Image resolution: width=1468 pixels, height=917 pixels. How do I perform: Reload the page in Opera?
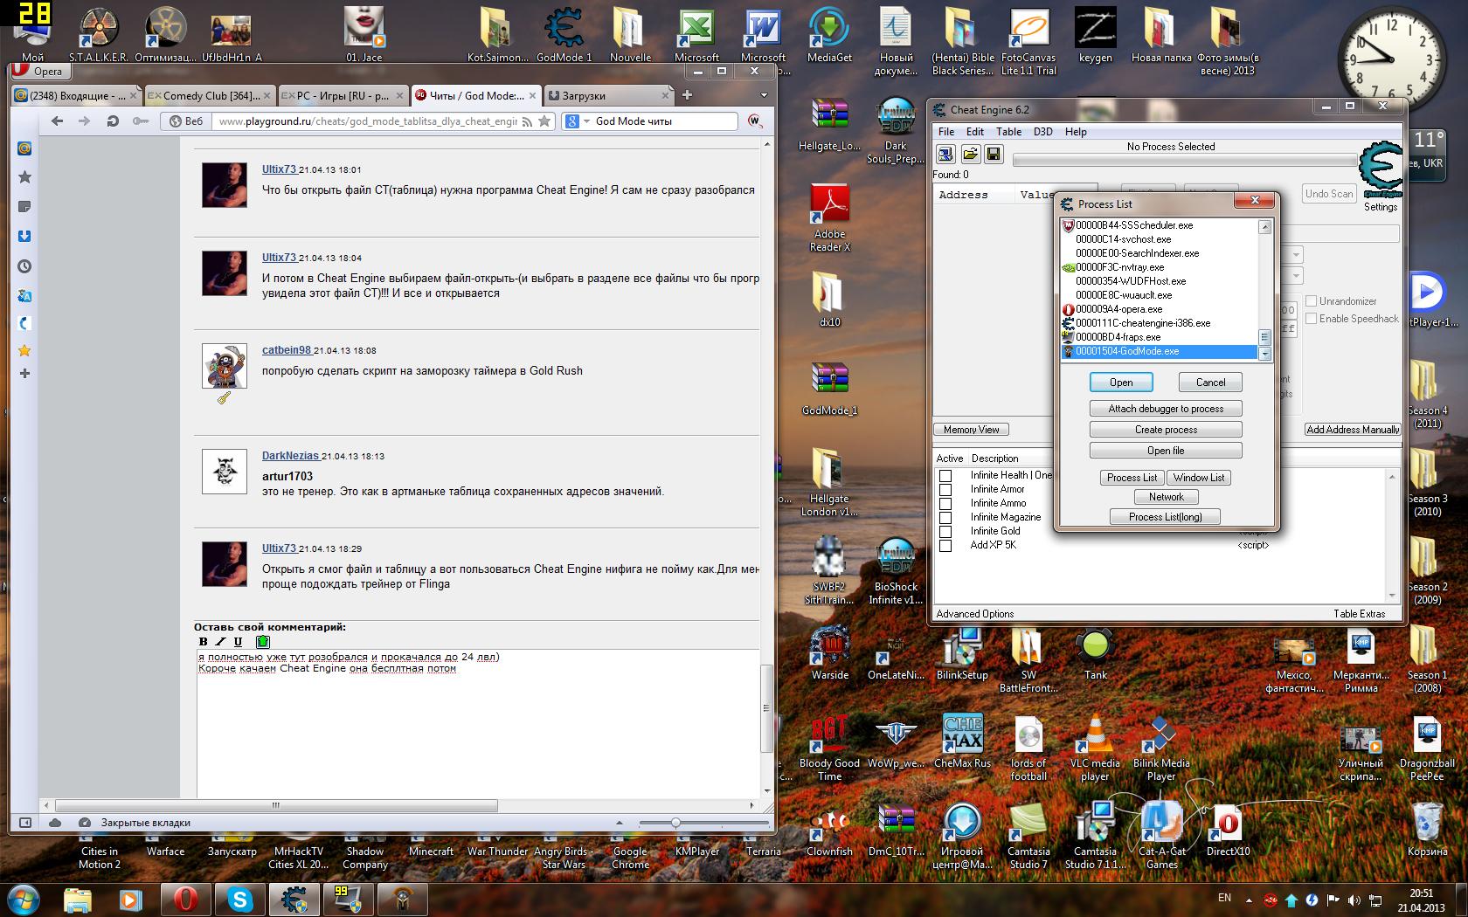click(113, 121)
